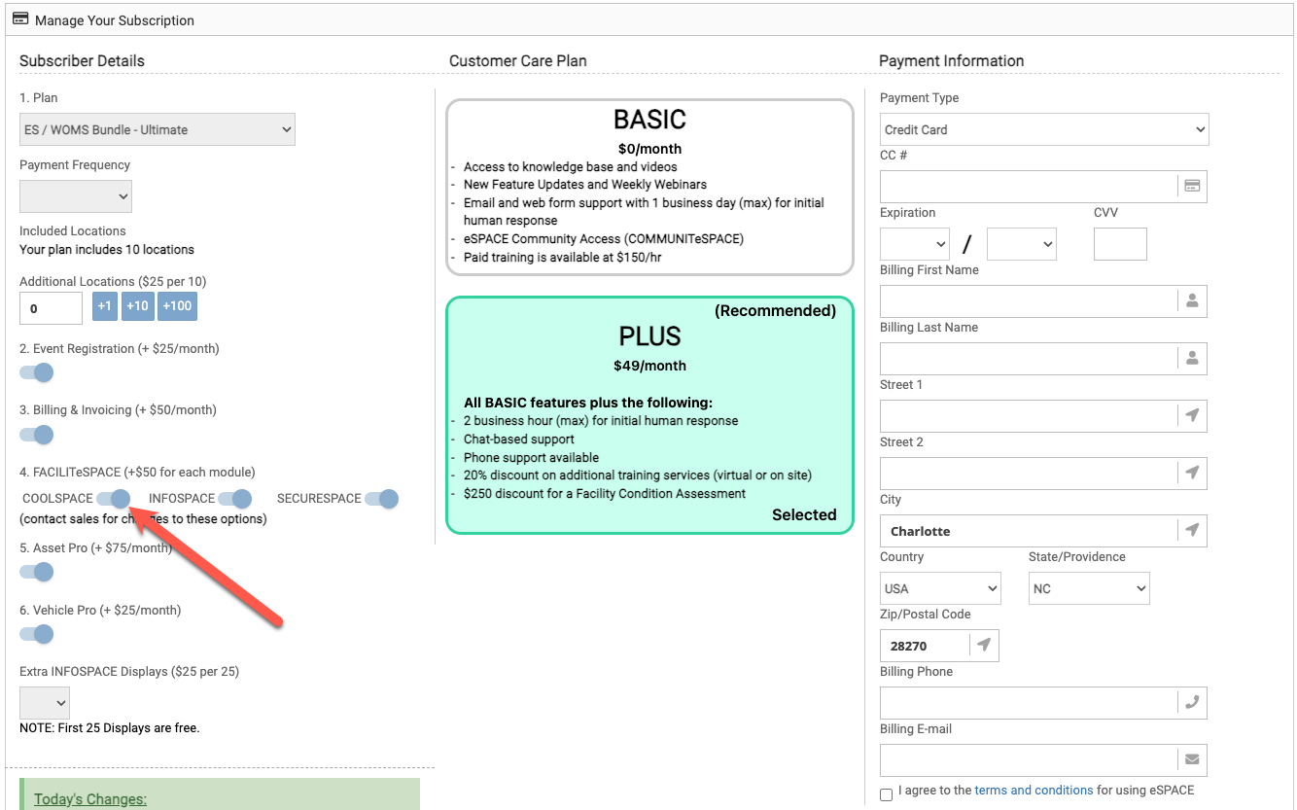Screen dimensions: 1297x810
Task: Toggle the Vehicle Pro switch
Action: click(37, 634)
